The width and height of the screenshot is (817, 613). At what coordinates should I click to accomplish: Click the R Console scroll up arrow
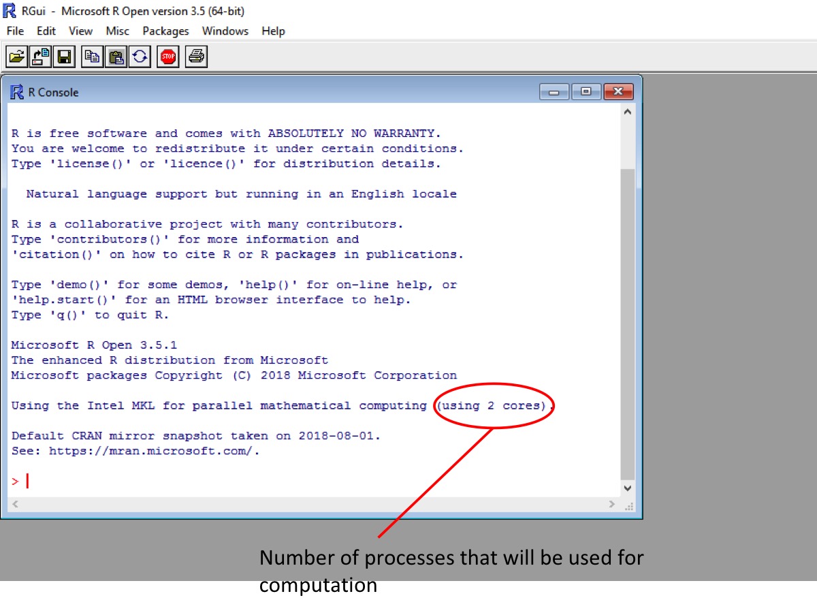[x=627, y=112]
